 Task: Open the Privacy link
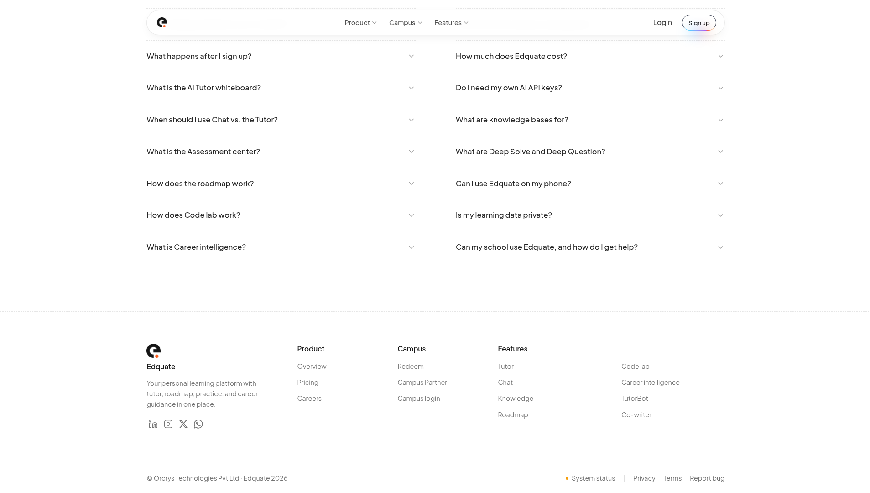644,478
